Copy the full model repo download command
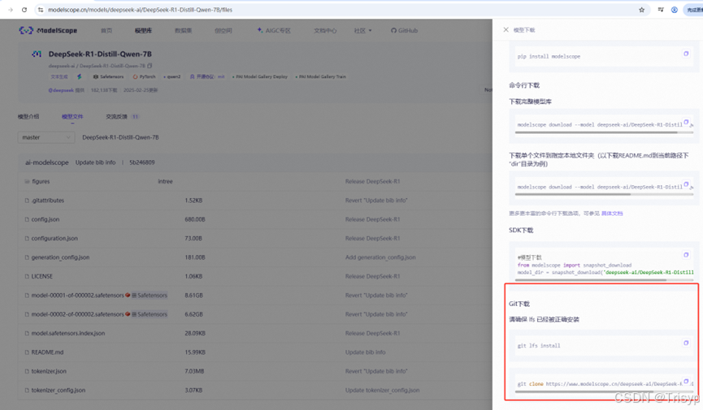Screen dimensions: 703x410 tap(686, 122)
